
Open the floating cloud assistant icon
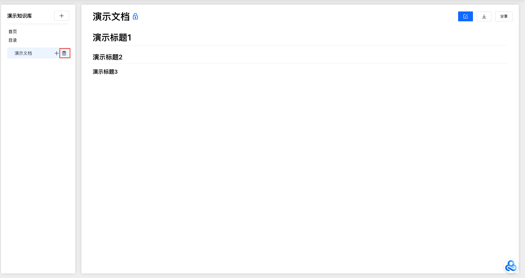(511, 266)
